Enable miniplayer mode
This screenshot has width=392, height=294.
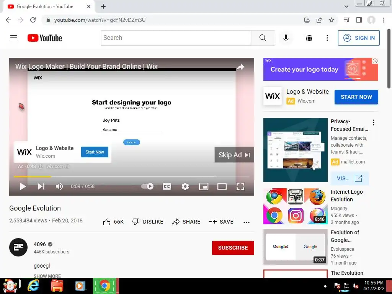point(204,186)
